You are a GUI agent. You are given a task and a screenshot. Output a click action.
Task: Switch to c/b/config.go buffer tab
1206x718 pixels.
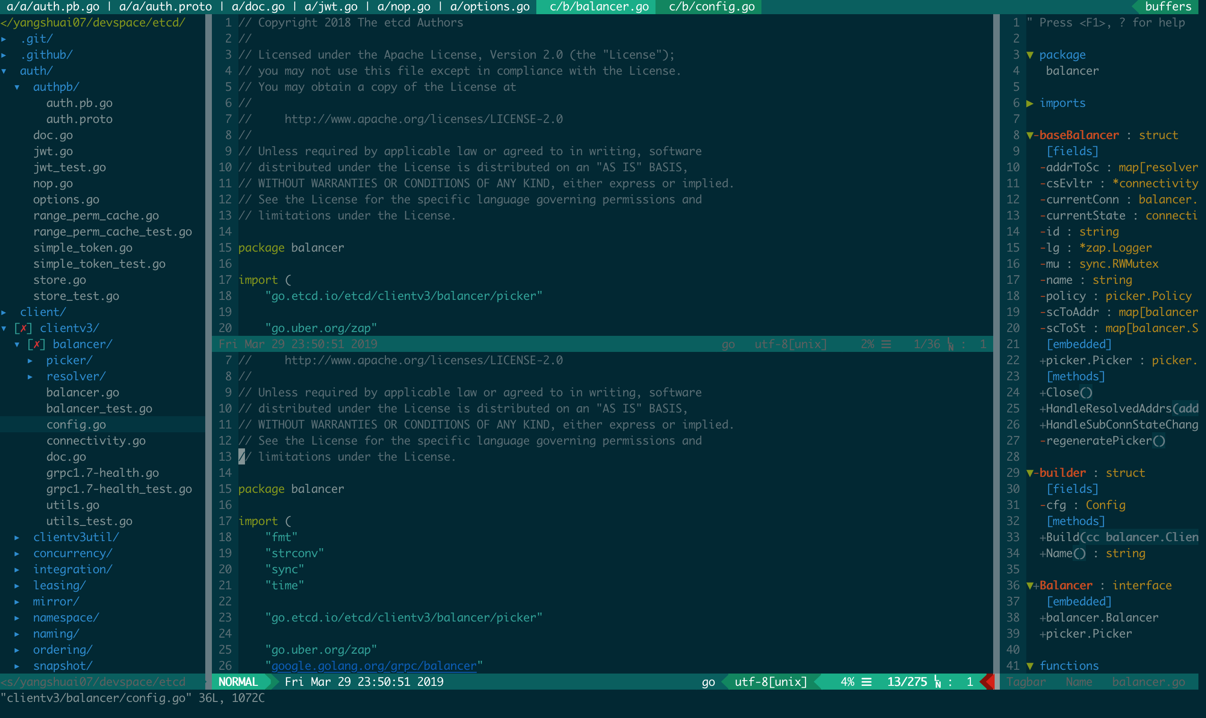tap(711, 7)
